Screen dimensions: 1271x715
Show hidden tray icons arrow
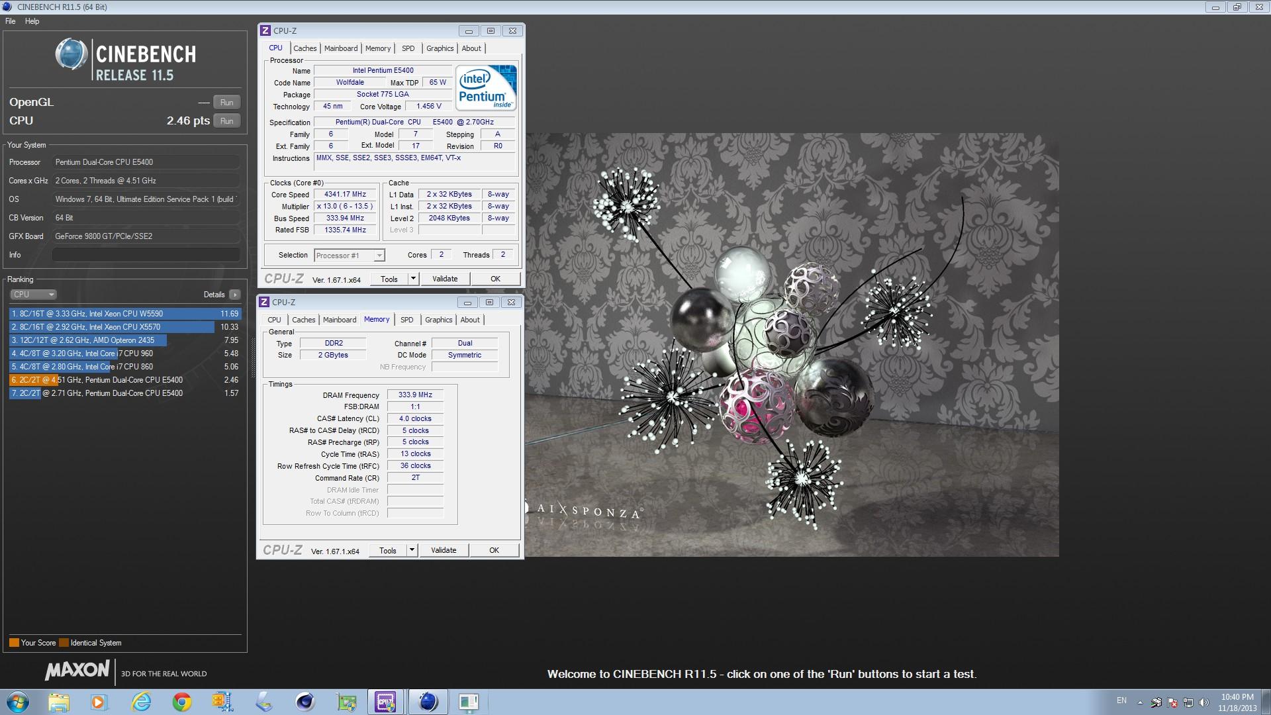[1140, 702]
